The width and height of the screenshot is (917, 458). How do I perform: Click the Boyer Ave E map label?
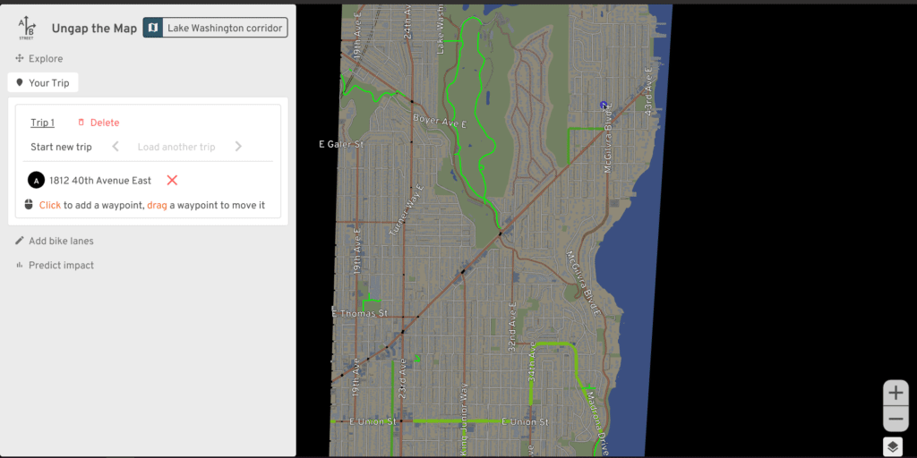[439, 121]
